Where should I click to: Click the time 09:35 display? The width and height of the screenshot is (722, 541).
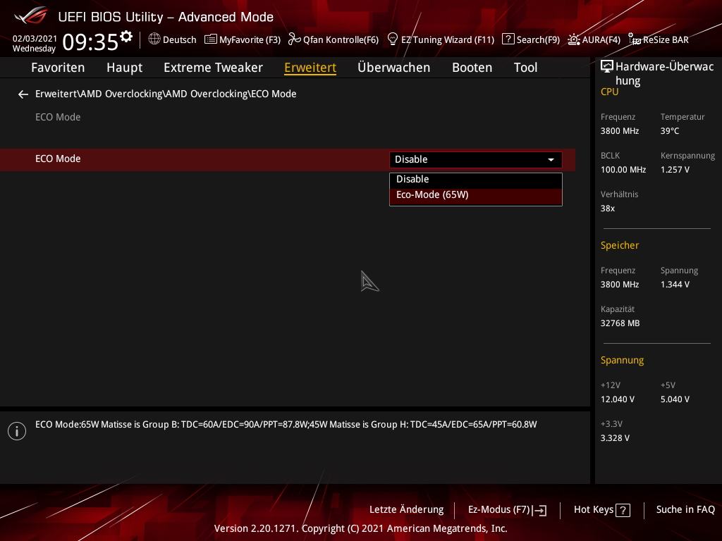[90, 42]
